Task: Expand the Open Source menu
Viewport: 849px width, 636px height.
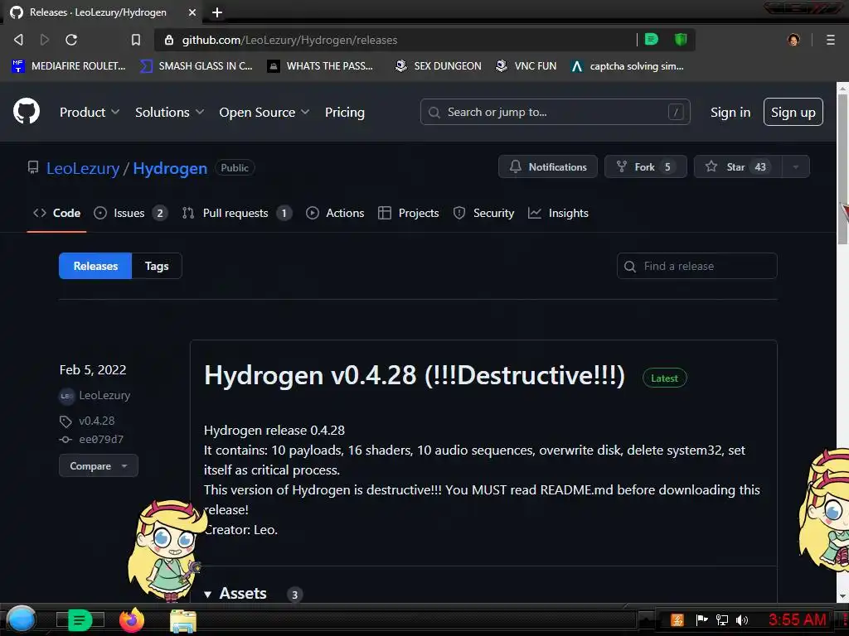Action: click(264, 112)
